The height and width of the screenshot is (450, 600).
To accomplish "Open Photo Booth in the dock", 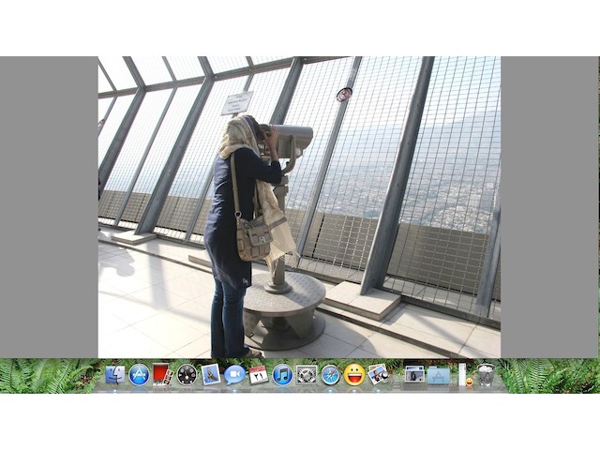I will [x=162, y=375].
